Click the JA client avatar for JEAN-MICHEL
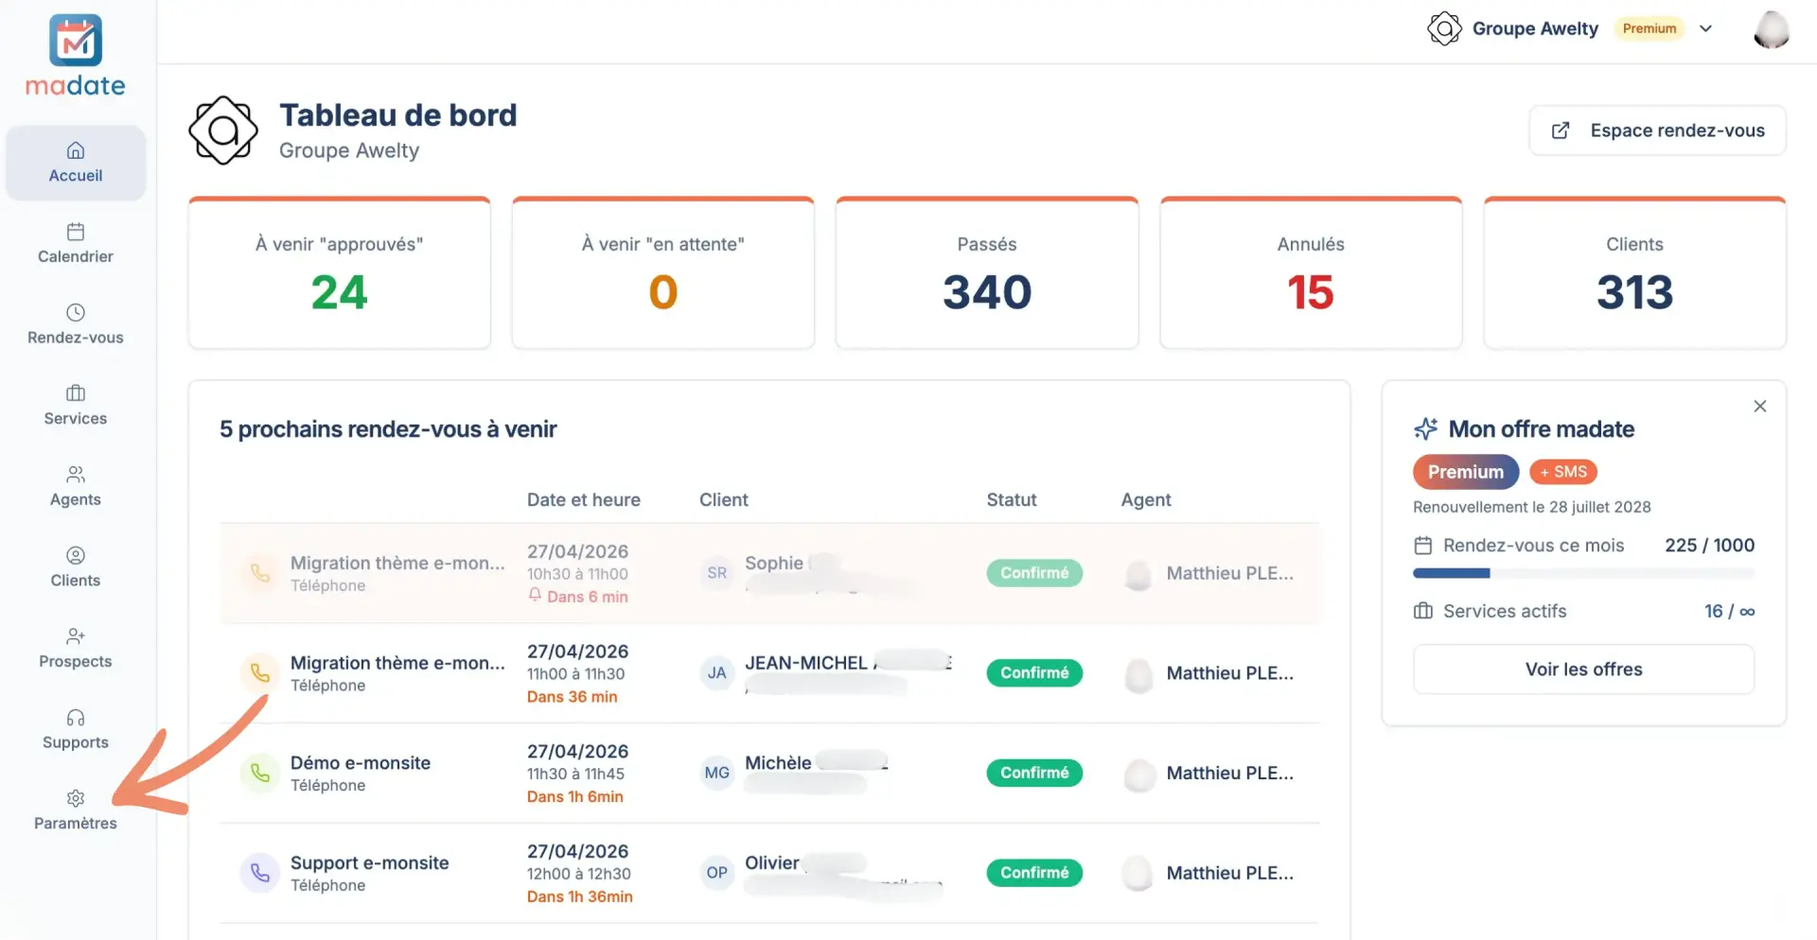 click(x=717, y=673)
